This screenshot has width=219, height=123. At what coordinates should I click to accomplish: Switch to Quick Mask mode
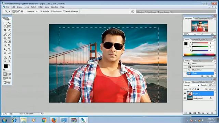[9, 74]
